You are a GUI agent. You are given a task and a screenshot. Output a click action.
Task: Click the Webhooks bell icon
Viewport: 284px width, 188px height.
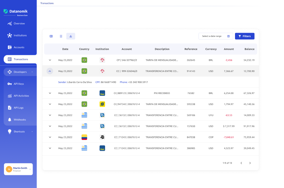10,120
